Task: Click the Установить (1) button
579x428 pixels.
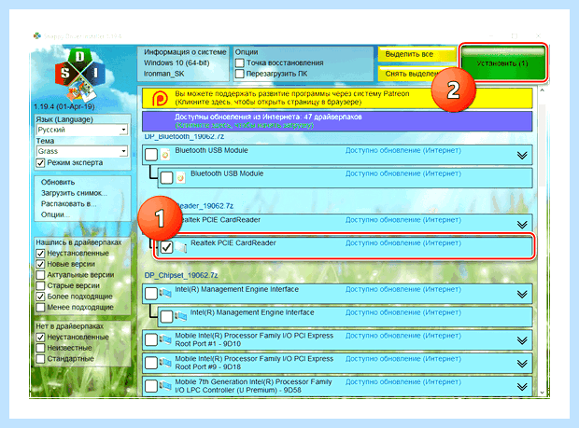Action: pyautogui.click(x=502, y=63)
